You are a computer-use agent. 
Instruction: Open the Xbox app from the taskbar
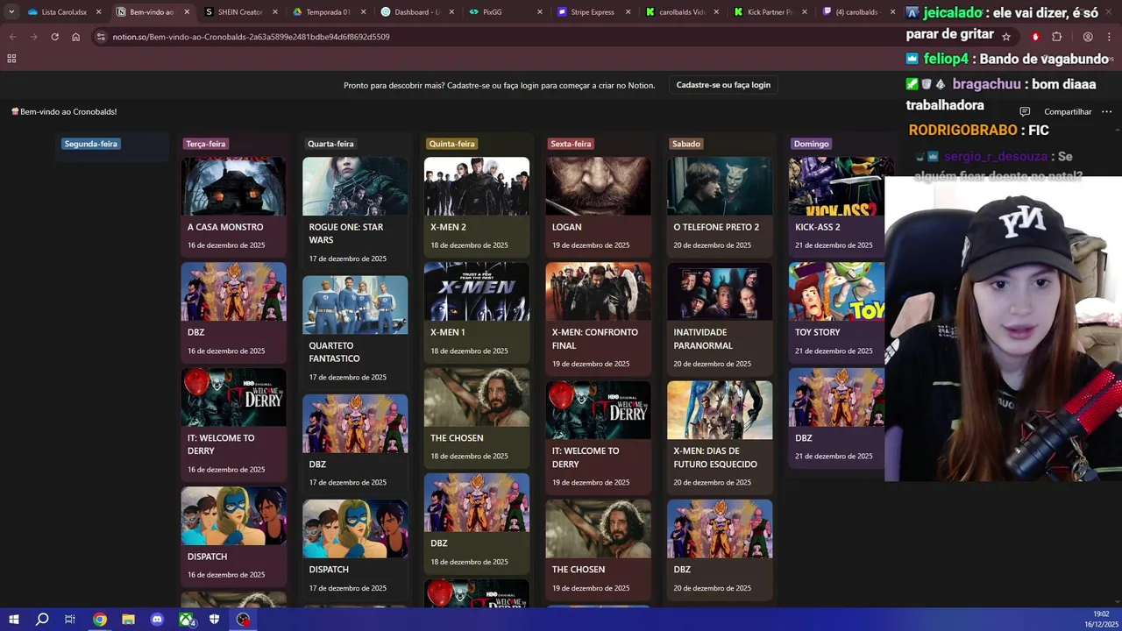[x=186, y=620]
